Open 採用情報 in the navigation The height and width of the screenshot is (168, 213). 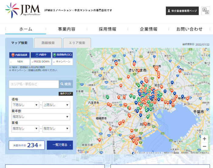pyautogui.click(x=107, y=29)
